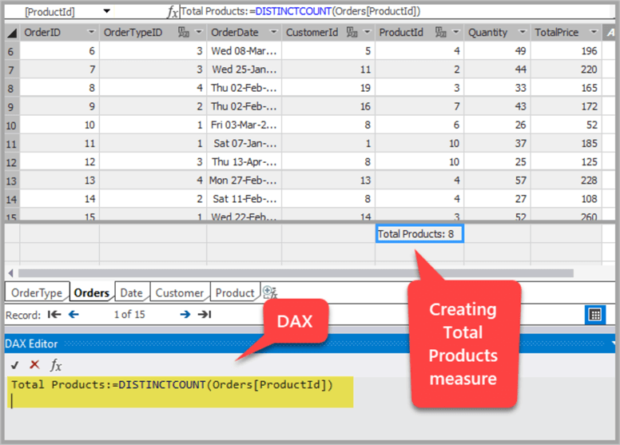Click the Mon 27-Feb date cell
The width and height of the screenshot is (620, 445).
pos(244,181)
